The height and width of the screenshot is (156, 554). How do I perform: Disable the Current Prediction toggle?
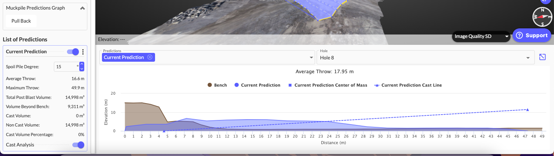73,52
